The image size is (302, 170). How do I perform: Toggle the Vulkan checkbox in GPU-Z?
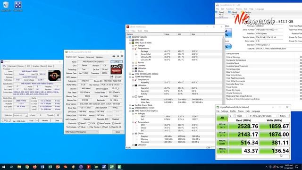pyautogui.click(x=79, y=127)
